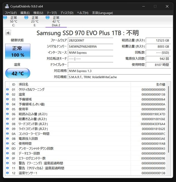Switch to the C: drive tab at 50 °C
This screenshot has height=182, width=176.
pos(13,21)
